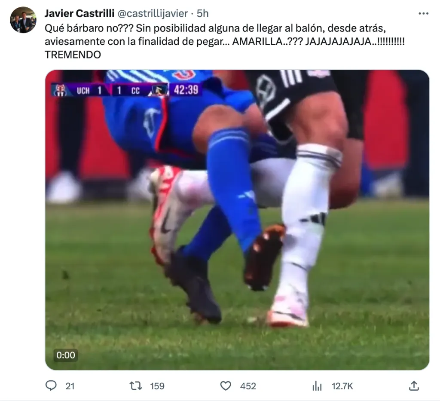Click the 42:39 match clock in video
Screen dimensions: 440x401
pos(186,90)
